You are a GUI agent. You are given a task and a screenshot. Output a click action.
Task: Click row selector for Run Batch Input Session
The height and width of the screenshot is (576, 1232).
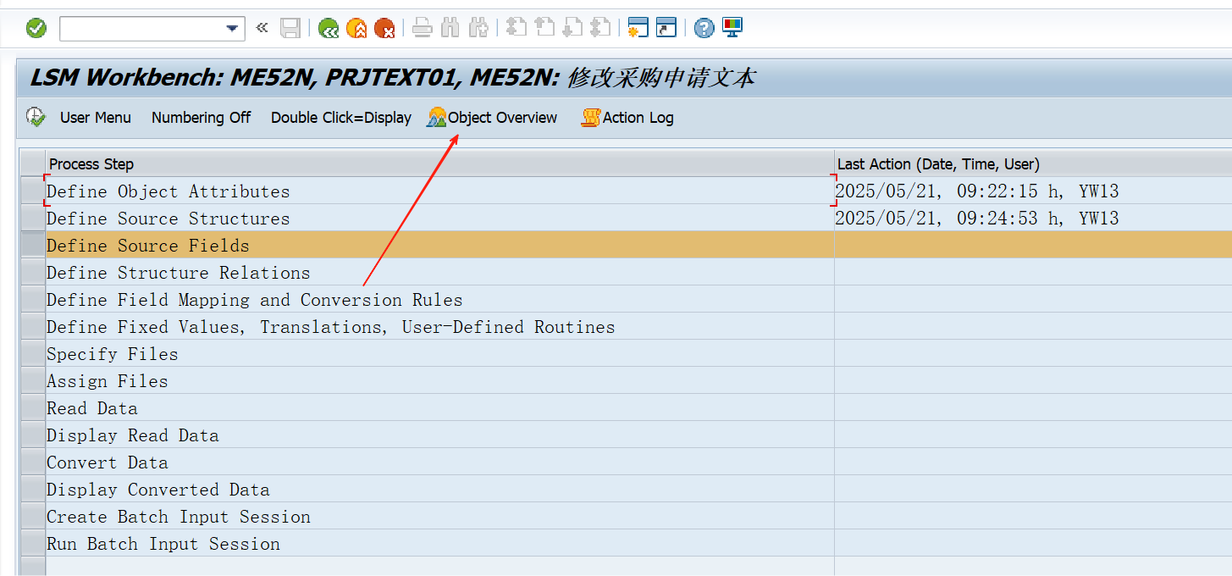click(32, 544)
